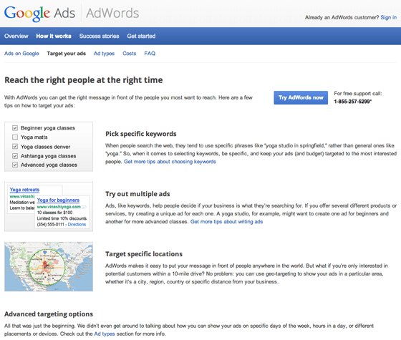This screenshot has height=340, width=401.
Task: Toggle the Advanced yoga classes checkbox
Action: click(x=15, y=165)
